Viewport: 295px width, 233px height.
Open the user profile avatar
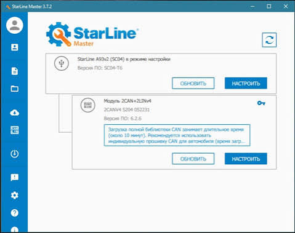coord(15,25)
